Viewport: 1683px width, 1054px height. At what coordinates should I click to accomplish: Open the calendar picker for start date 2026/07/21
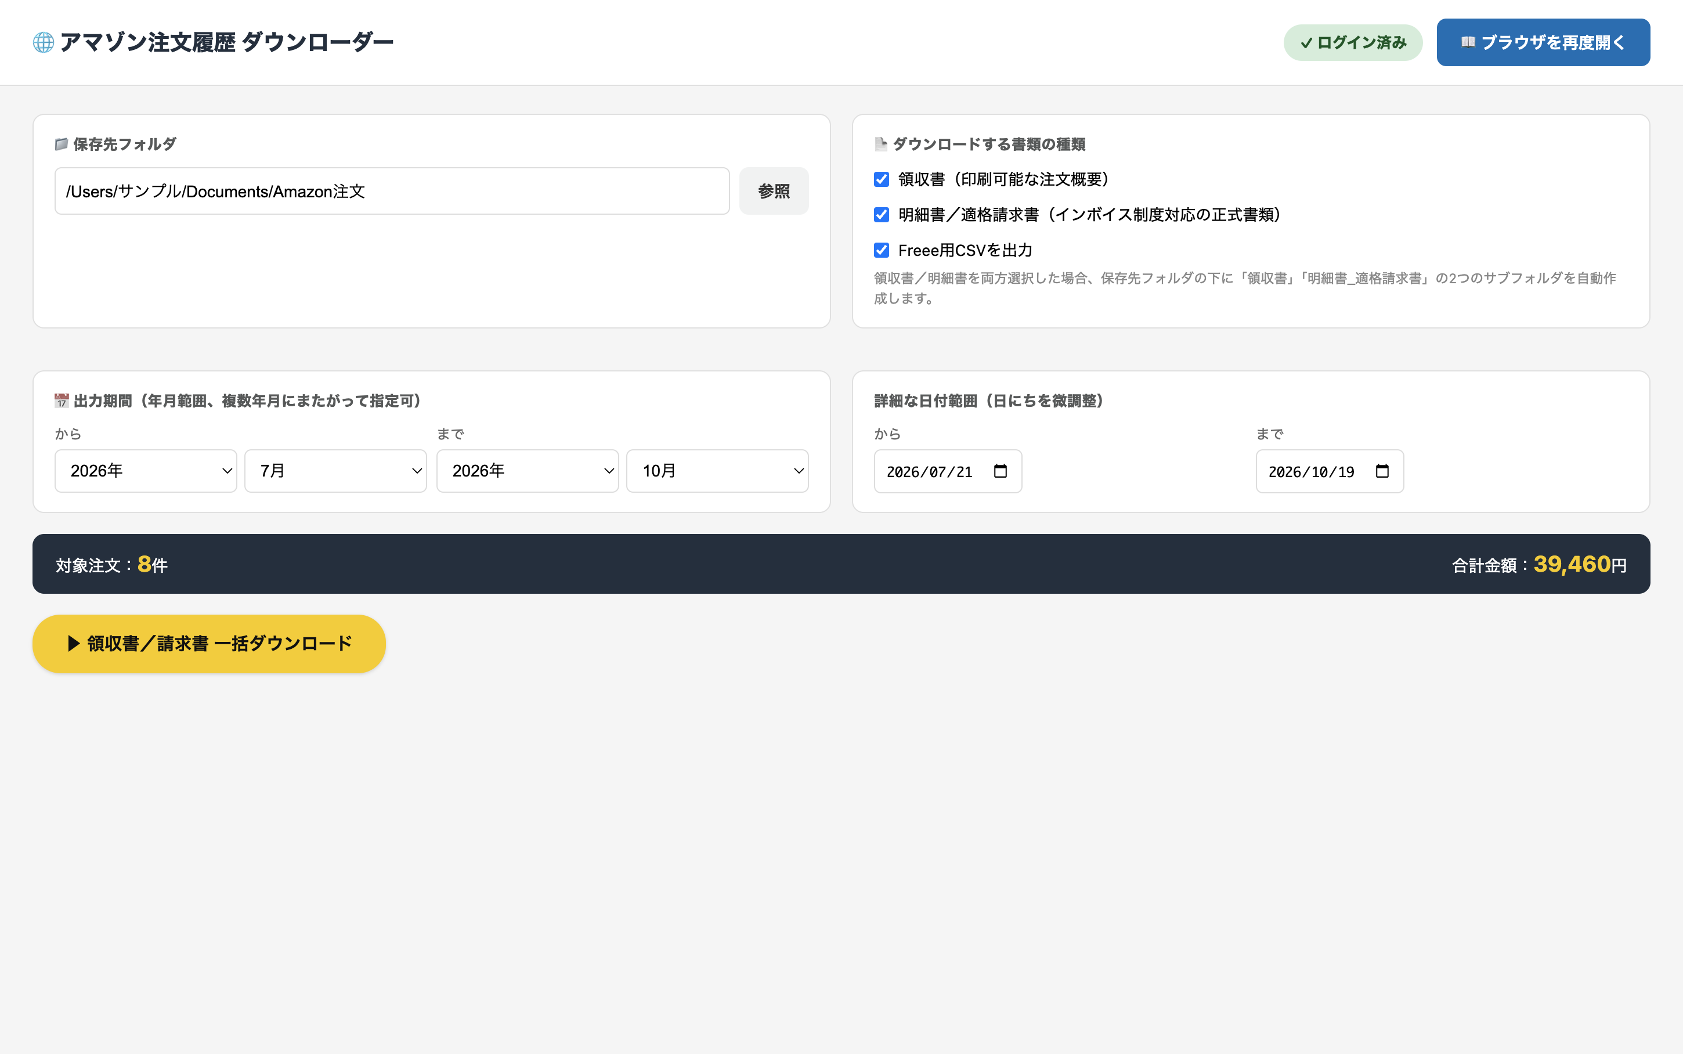tap(1000, 471)
